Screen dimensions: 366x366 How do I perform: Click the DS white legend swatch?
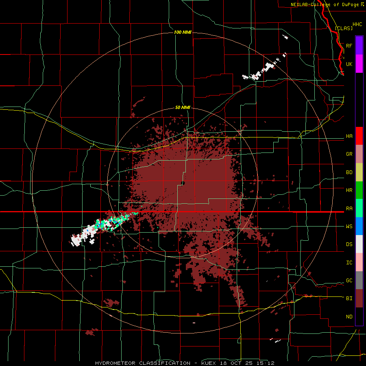coord(359,244)
